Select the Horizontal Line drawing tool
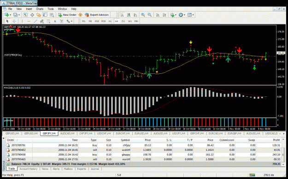288x179 pixels. 29,21
